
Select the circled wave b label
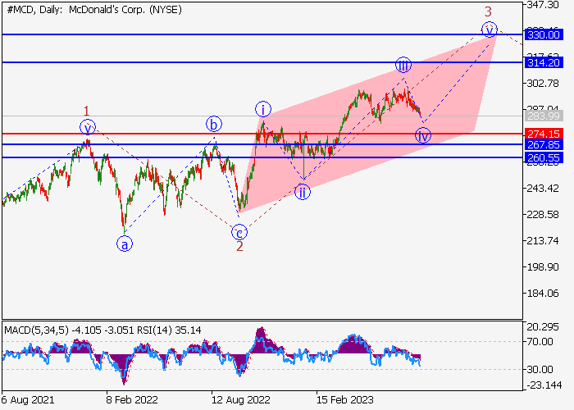(x=214, y=125)
